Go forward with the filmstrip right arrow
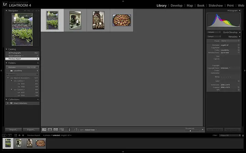 point(23,135)
